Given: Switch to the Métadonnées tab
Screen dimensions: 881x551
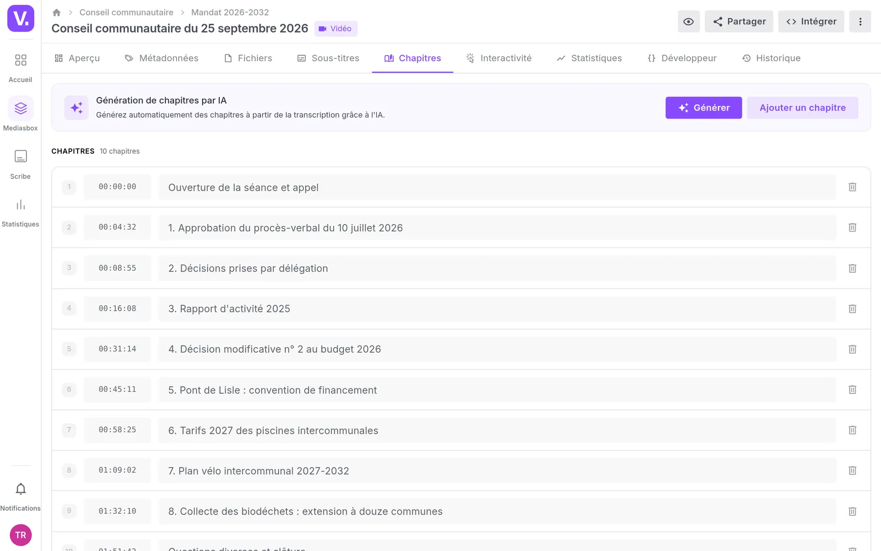Looking at the screenshot, I should coord(161,58).
